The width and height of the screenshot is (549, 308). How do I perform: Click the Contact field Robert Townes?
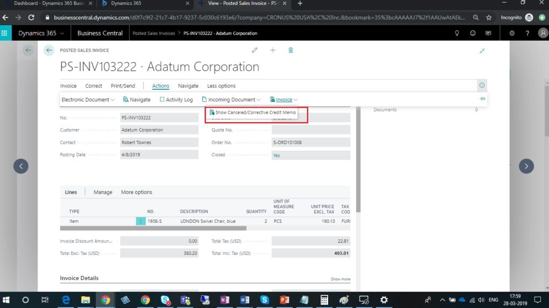point(159,142)
